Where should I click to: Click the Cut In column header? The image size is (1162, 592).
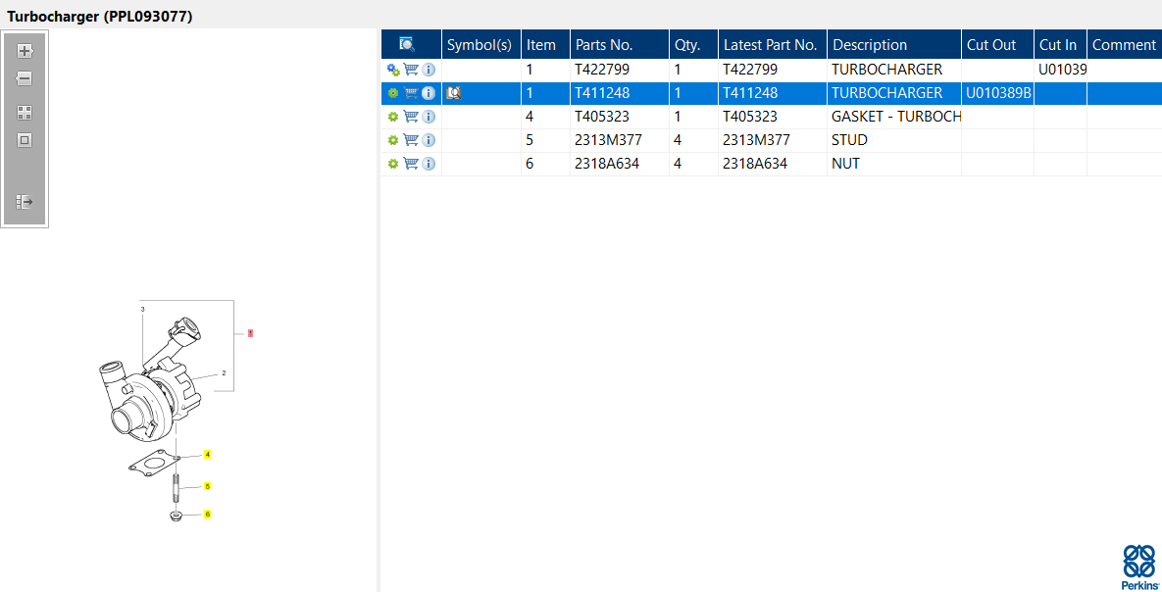[1060, 44]
